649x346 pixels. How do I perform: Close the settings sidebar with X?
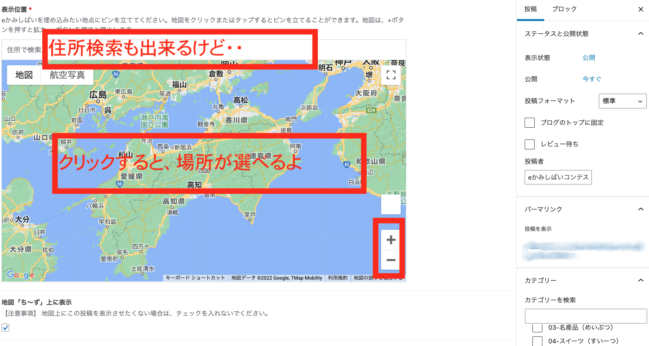tap(641, 9)
